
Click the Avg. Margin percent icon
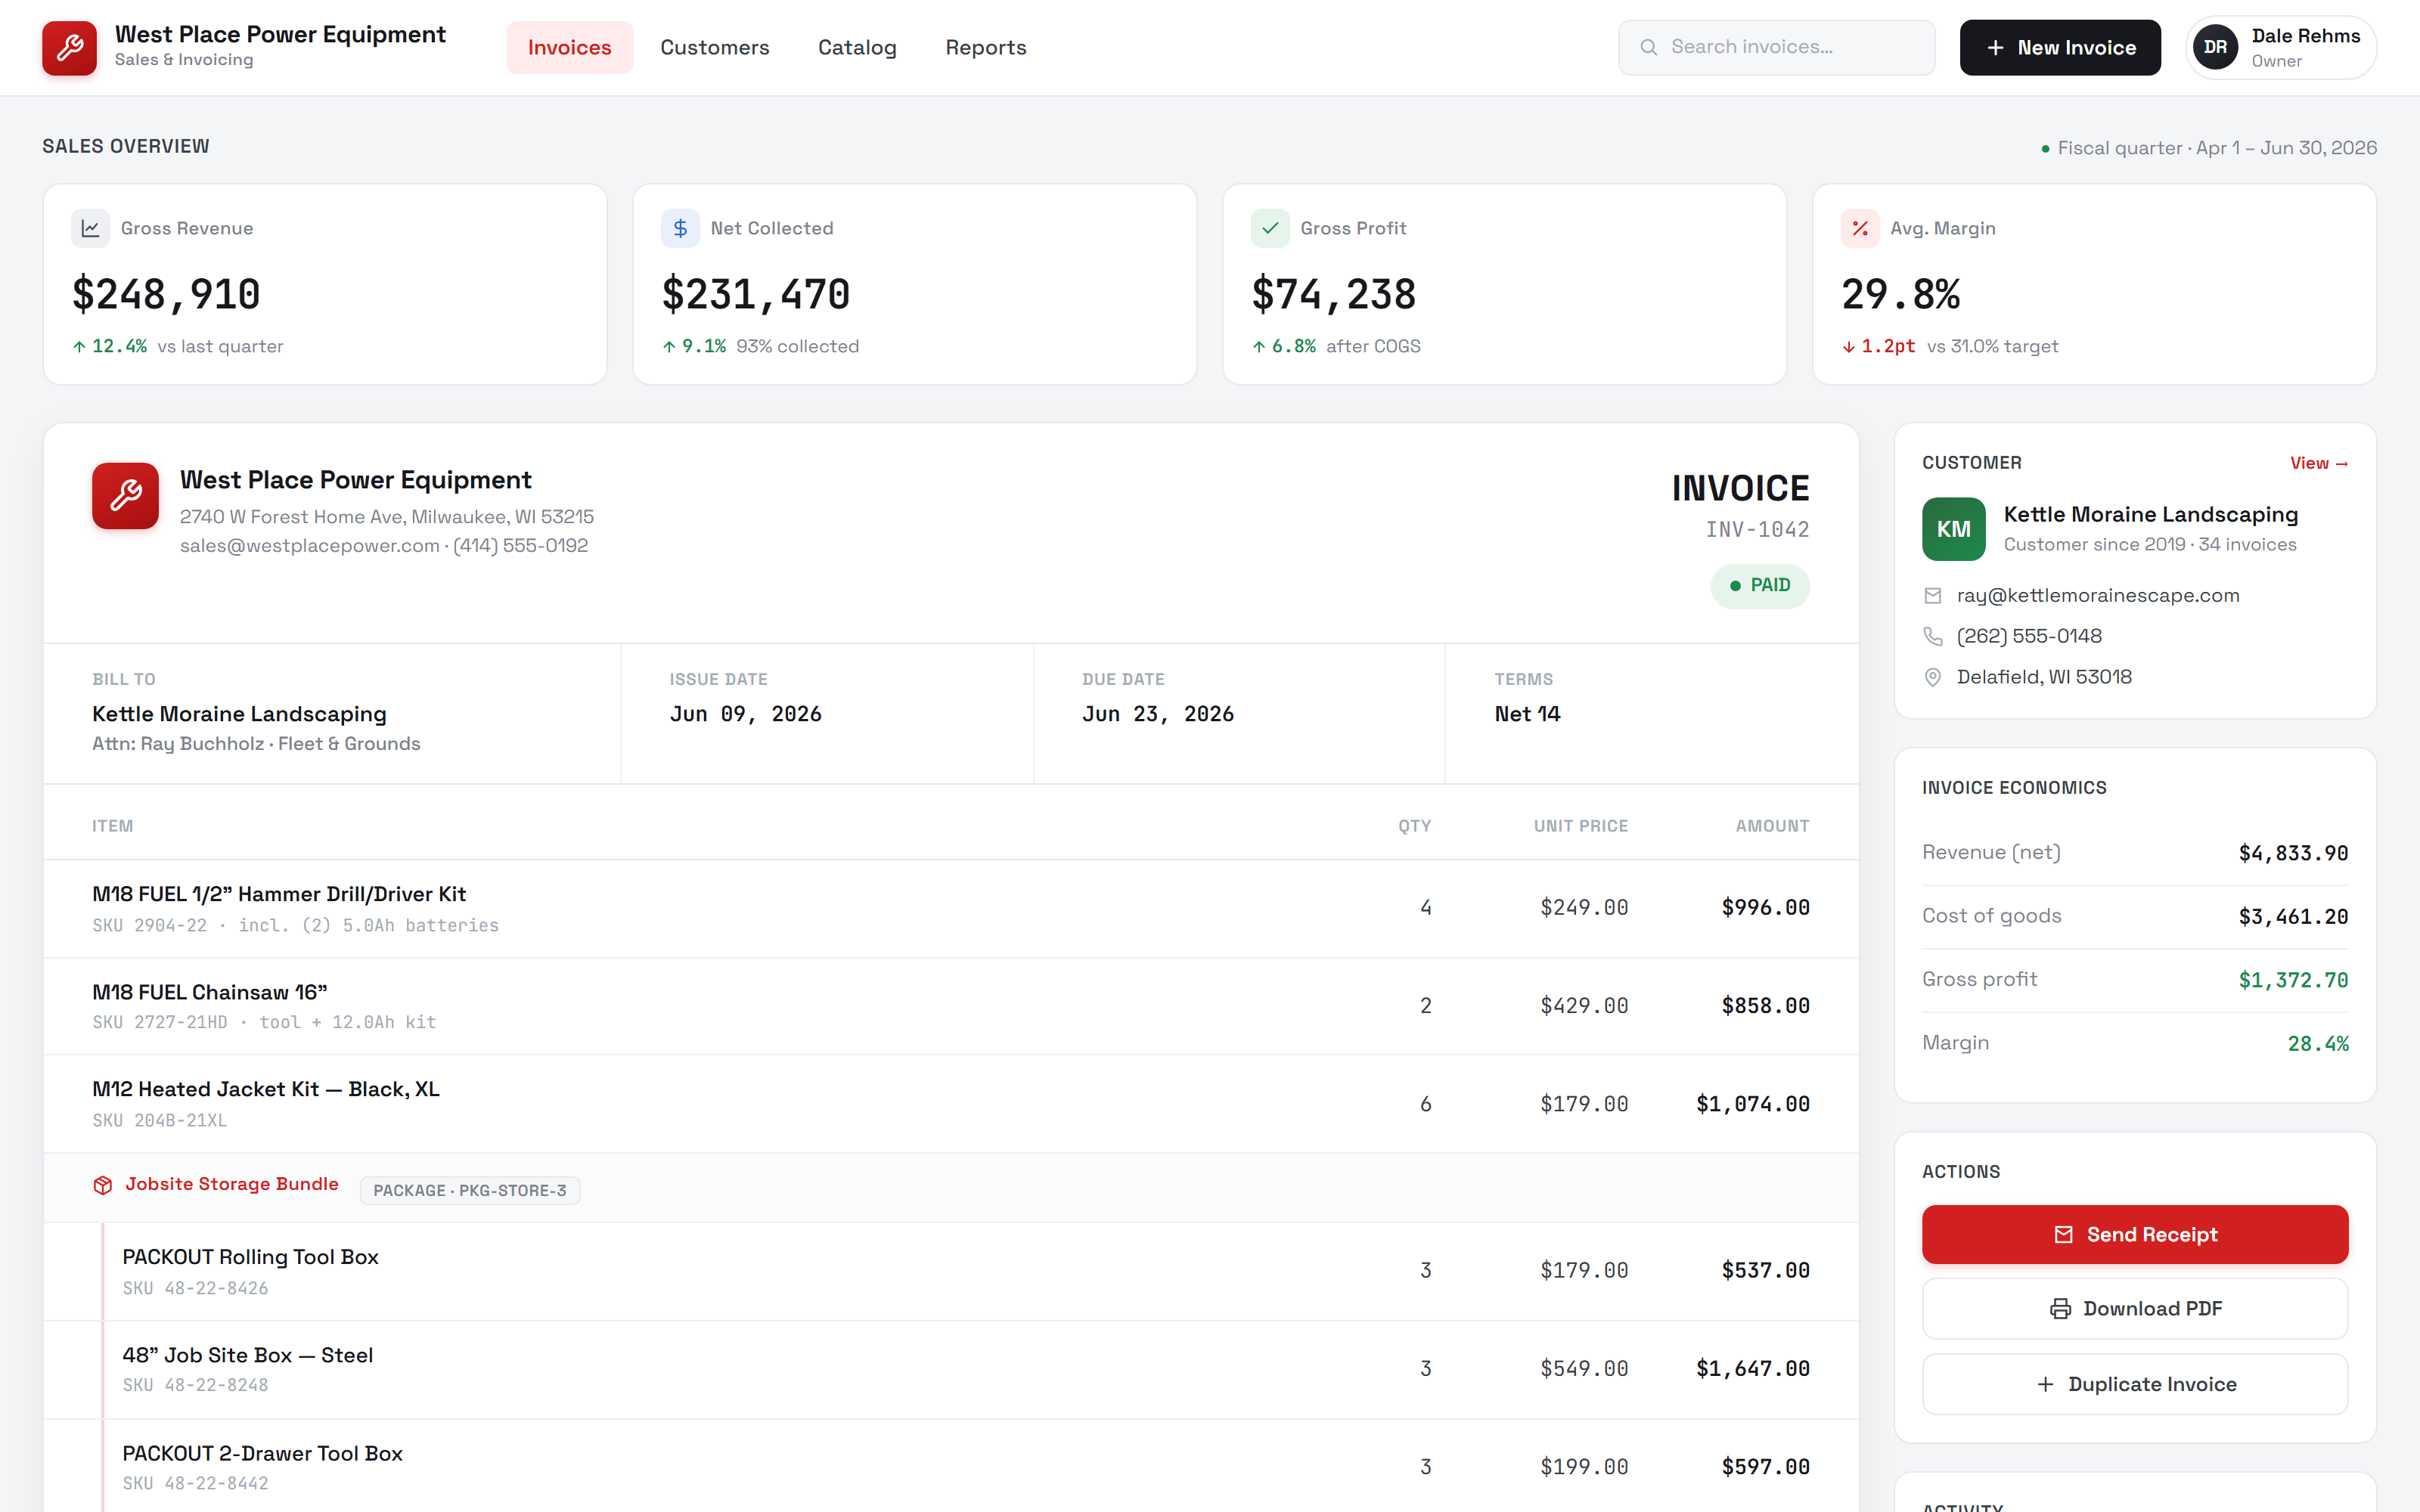pyautogui.click(x=1860, y=228)
